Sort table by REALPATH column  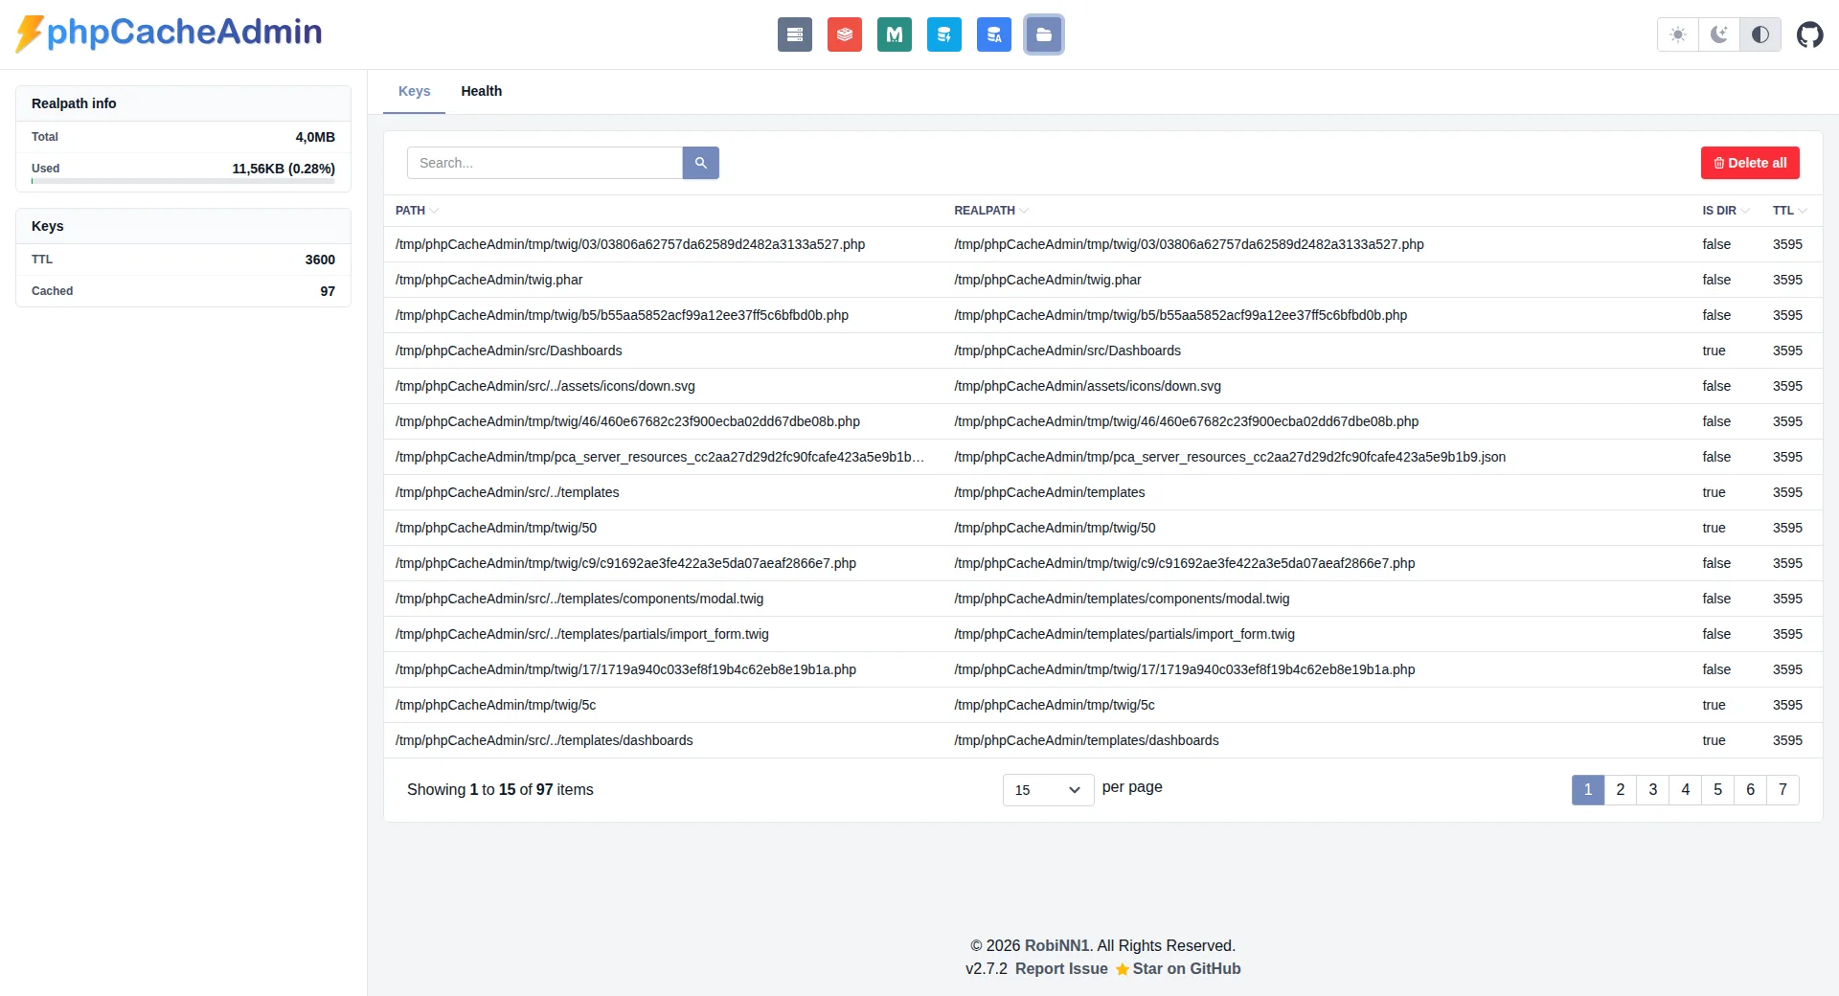(x=991, y=211)
